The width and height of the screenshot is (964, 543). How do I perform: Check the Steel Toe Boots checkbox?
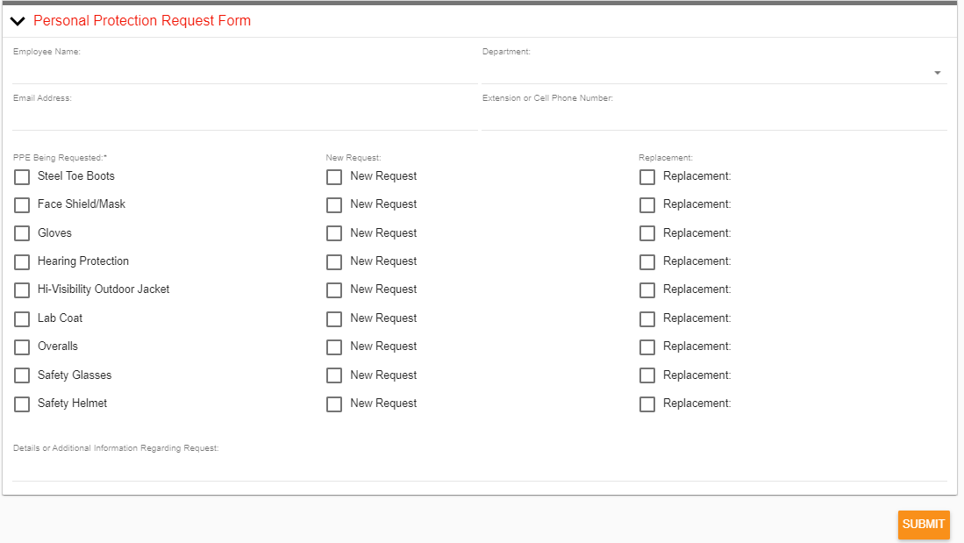pyautogui.click(x=22, y=176)
